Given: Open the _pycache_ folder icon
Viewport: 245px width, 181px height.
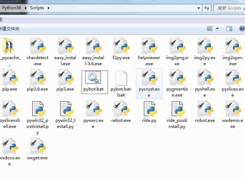Looking at the screenshot, I should pyautogui.click(x=8, y=46).
